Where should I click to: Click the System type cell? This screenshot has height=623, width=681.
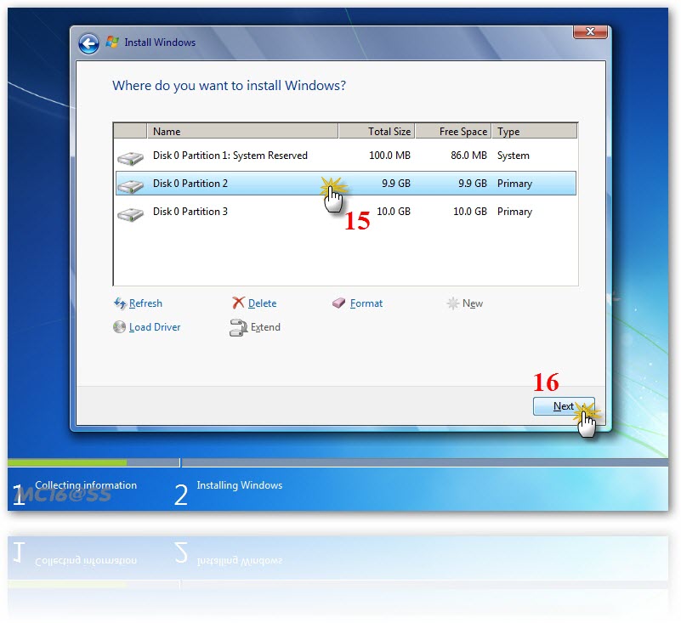(x=514, y=156)
